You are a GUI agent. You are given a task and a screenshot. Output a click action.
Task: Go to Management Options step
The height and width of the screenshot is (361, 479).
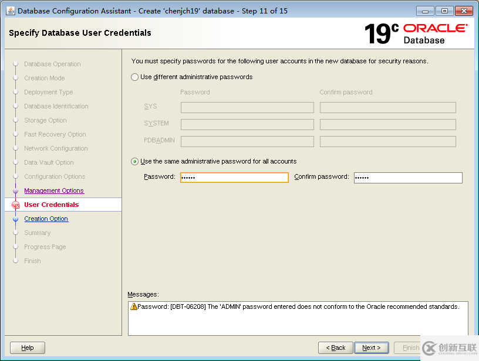click(54, 190)
